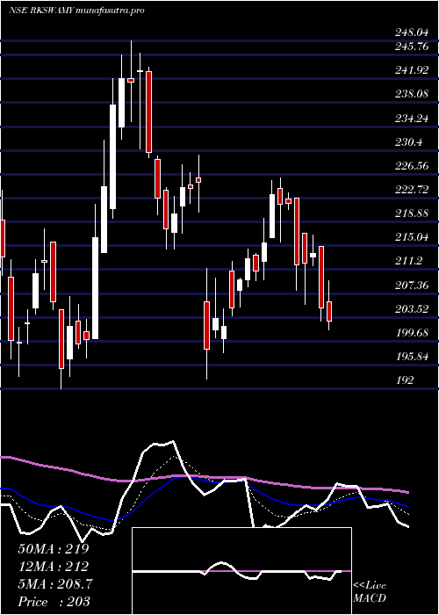This screenshot has width=439, height=615.
Task: Click the 215.04 price axis label
Action: point(412,237)
